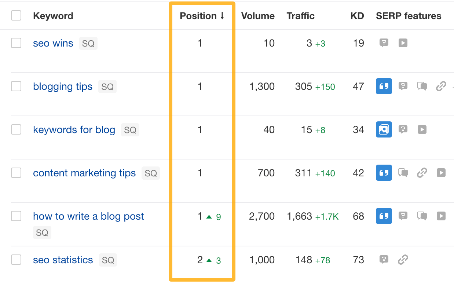Open the sitelinks icon beside seo statistics

pyautogui.click(x=403, y=260)
